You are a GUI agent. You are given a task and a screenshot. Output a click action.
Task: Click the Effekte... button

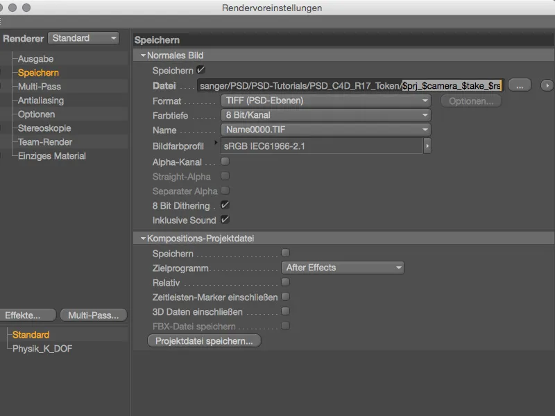pyautogui.click(x=28, y=315)
